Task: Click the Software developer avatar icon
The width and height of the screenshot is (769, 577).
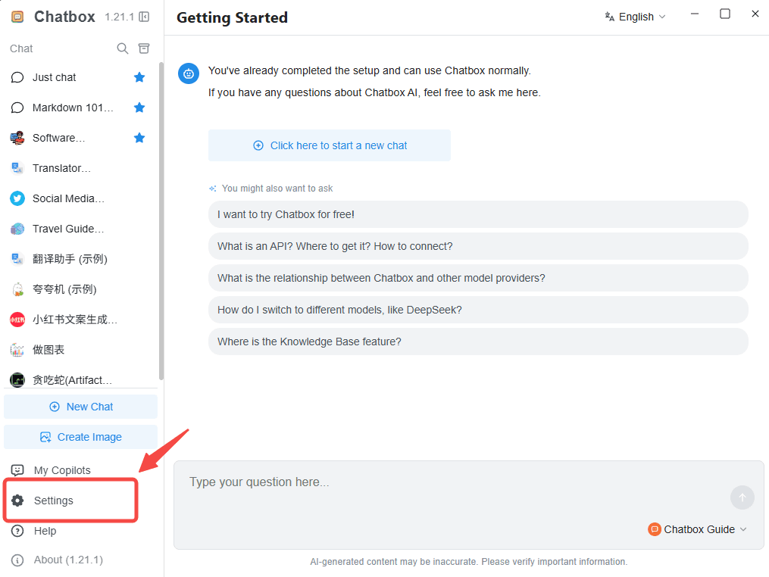Action: tap(17, 138)
